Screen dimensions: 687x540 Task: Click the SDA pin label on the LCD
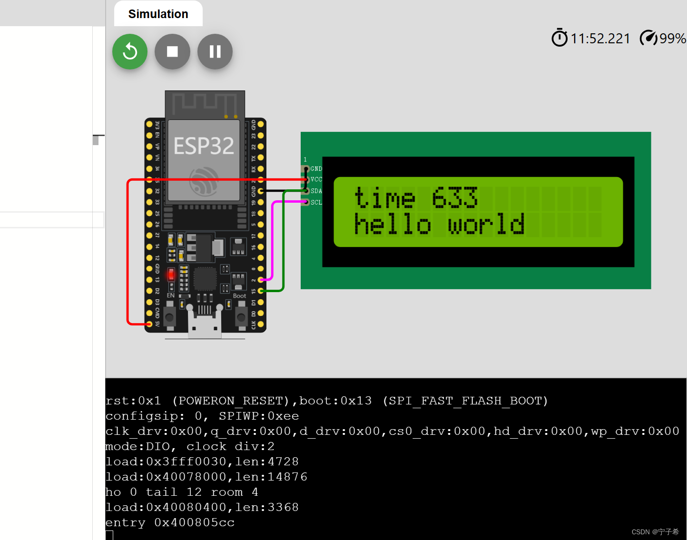coord(315,191)
